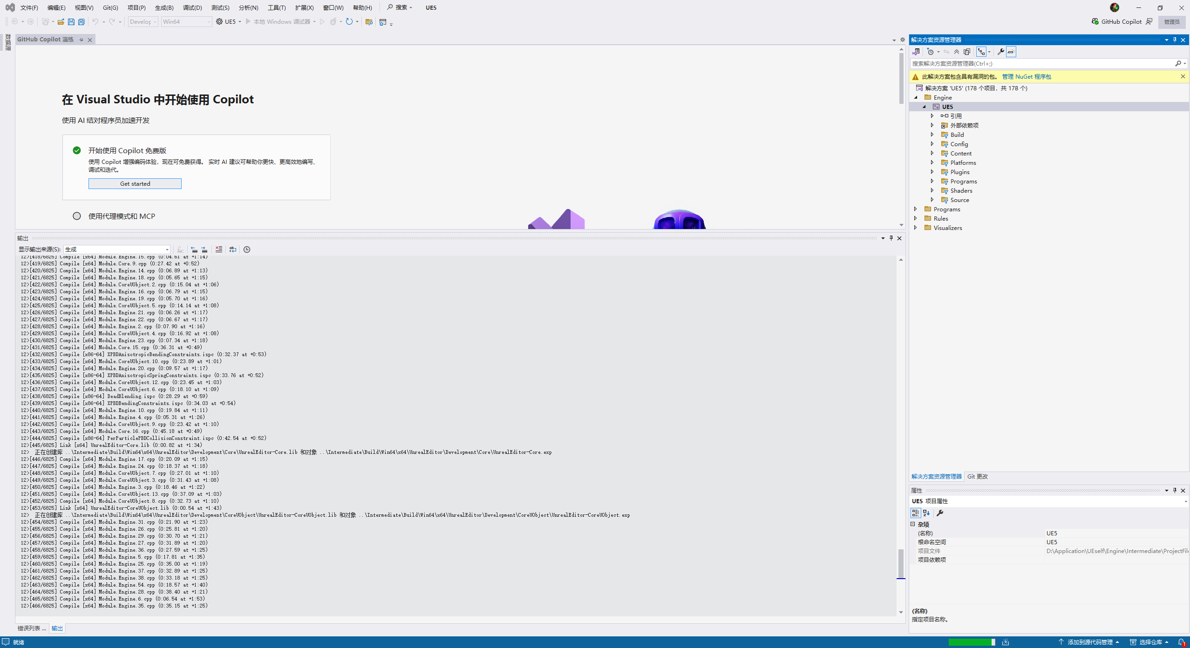This screenshot has height=648, width=1190.
Task: Open the 管理 NuGet 程序包 link
Action: point(1027,77)
